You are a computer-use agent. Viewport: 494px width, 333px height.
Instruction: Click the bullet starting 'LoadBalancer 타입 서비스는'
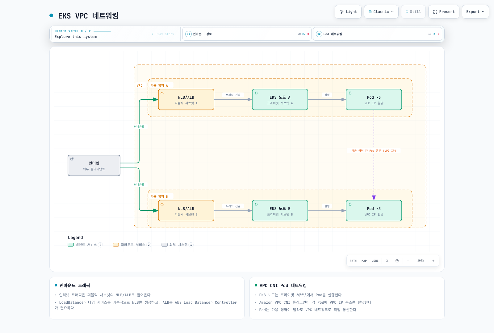pyautogui.click(x=146, y=305)
